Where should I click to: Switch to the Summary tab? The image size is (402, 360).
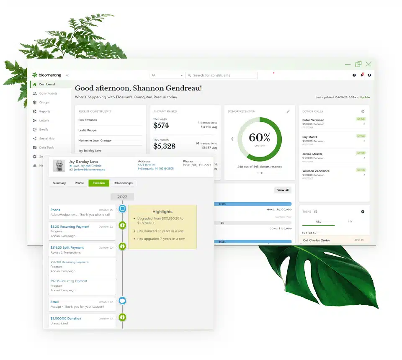[59, 183]
